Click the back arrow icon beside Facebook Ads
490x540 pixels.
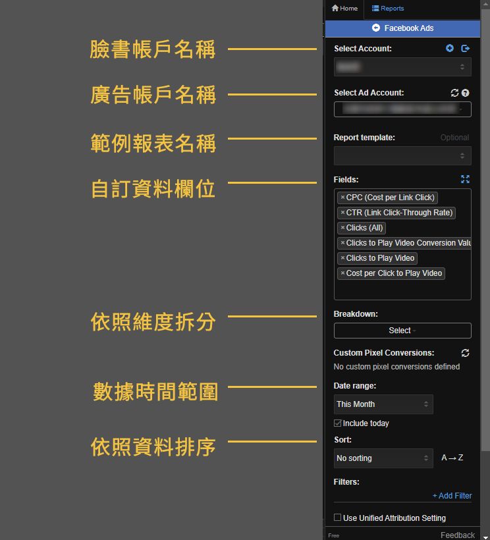coord(375,28)
